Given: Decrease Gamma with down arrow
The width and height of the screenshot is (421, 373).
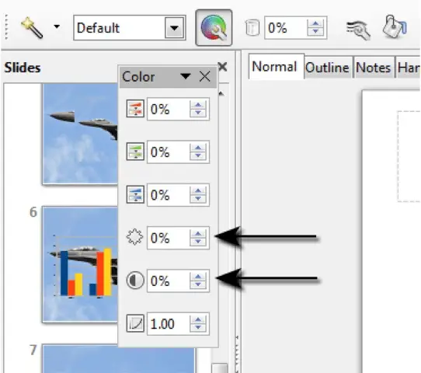Looking at the screenshot, I should click(198, 328).
